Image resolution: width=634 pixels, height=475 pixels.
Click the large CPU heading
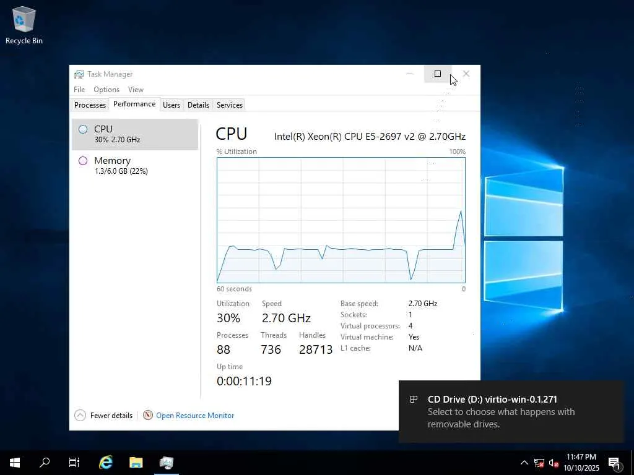[x=232, y=134]
